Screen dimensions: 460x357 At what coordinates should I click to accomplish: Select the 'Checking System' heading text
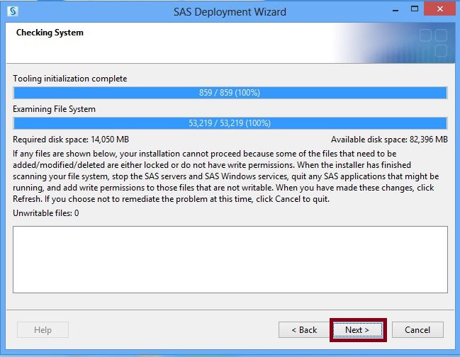[x=50, y=33]
